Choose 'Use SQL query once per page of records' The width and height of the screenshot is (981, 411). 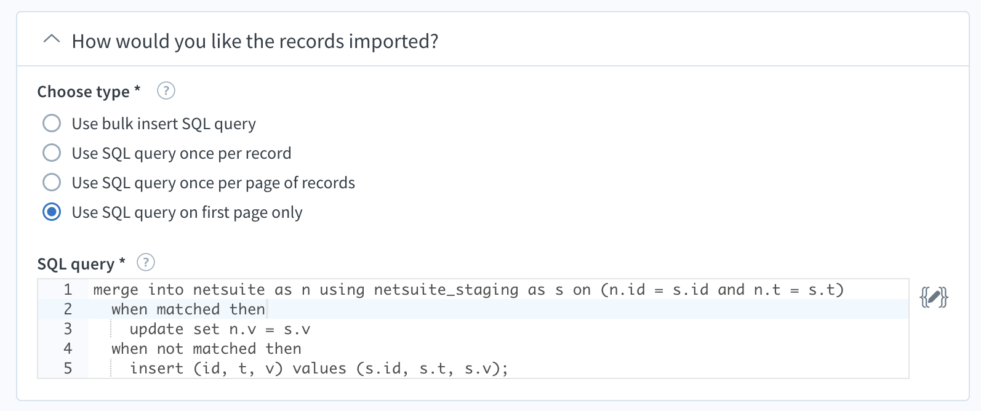tap(52, 182)
